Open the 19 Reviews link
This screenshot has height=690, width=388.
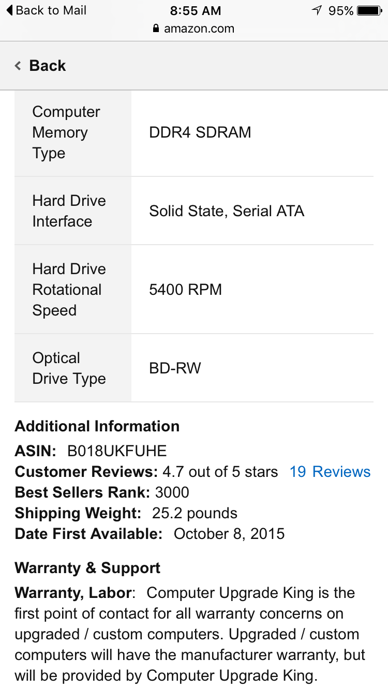click(x=330, y=472)
